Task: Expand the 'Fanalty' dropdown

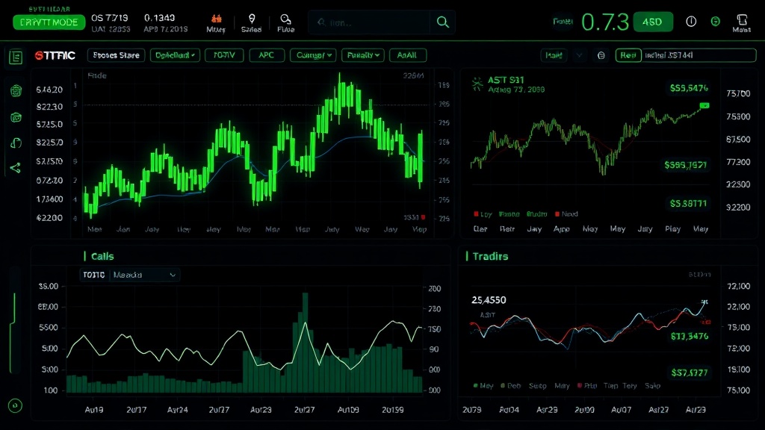Action: click(363, 55)
